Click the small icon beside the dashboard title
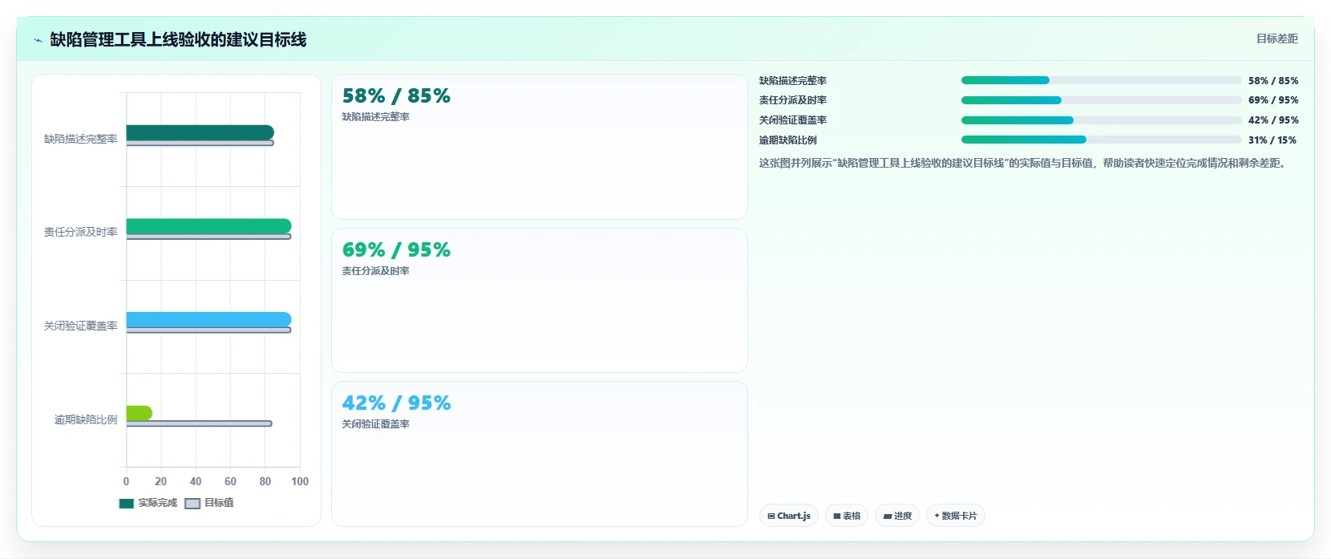Image resolution: width=1331 pixels, height=559 pixels. 38,40
